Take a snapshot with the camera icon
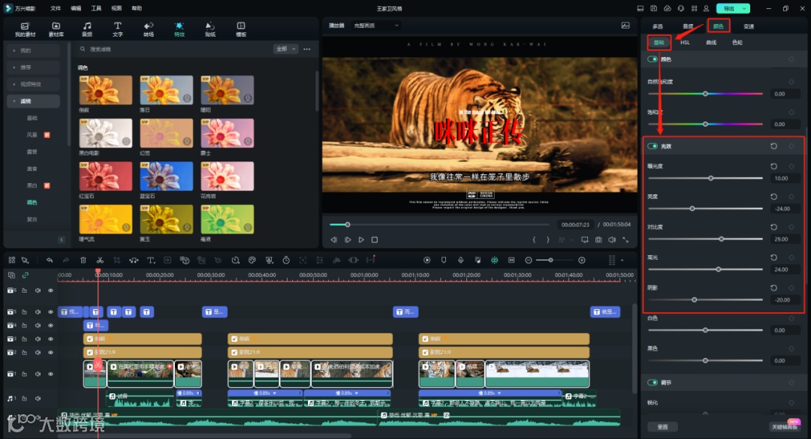 [598, 239]
